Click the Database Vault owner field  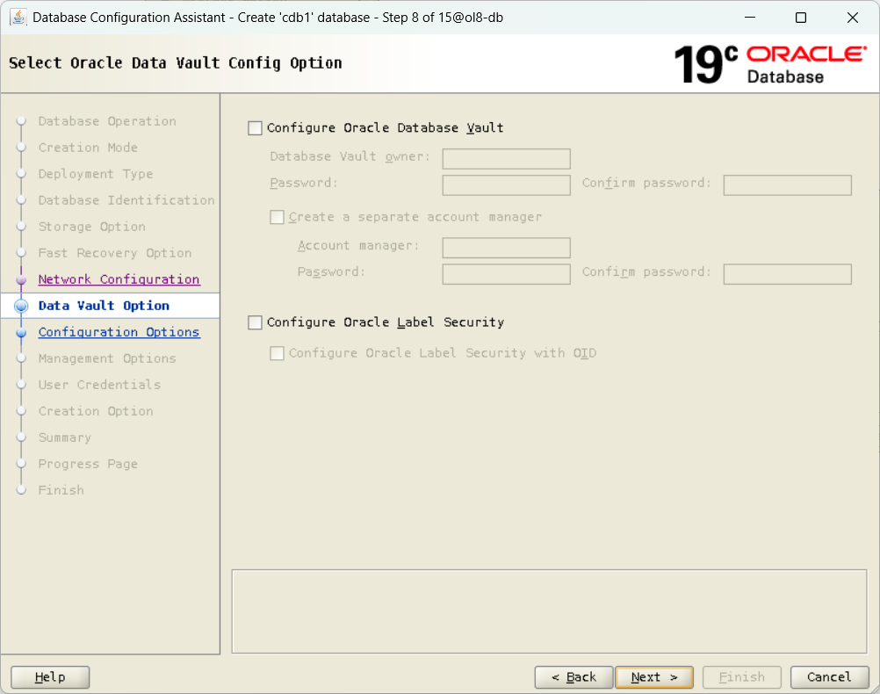tap(506, 159)
